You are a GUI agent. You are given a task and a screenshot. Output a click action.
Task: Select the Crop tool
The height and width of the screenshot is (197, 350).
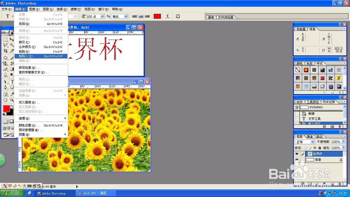(x=5, y=51)
